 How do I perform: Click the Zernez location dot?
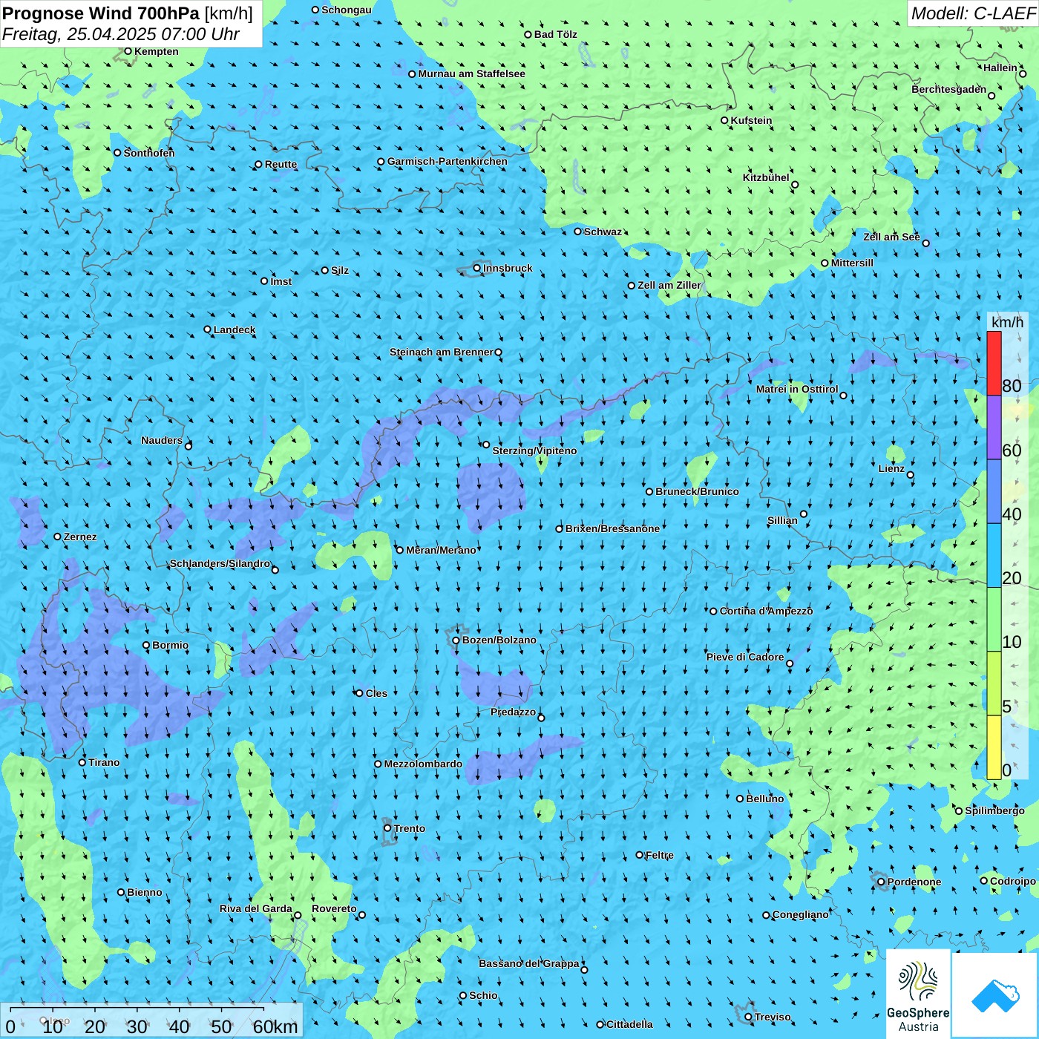(x=58, y=537)
